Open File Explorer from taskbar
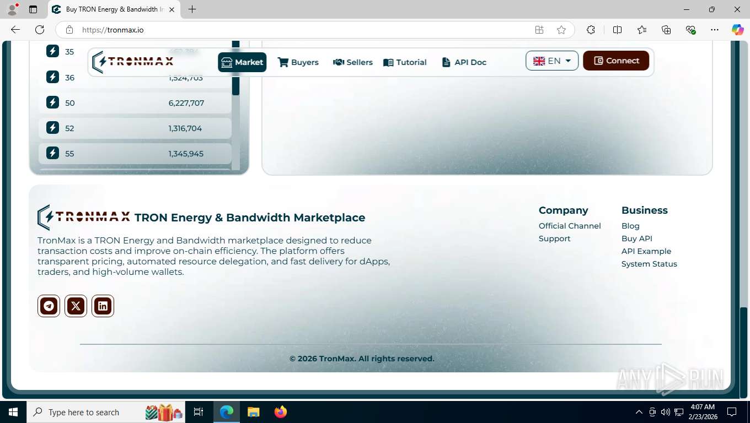The image size is (750, 423). [x=253, y=412]
